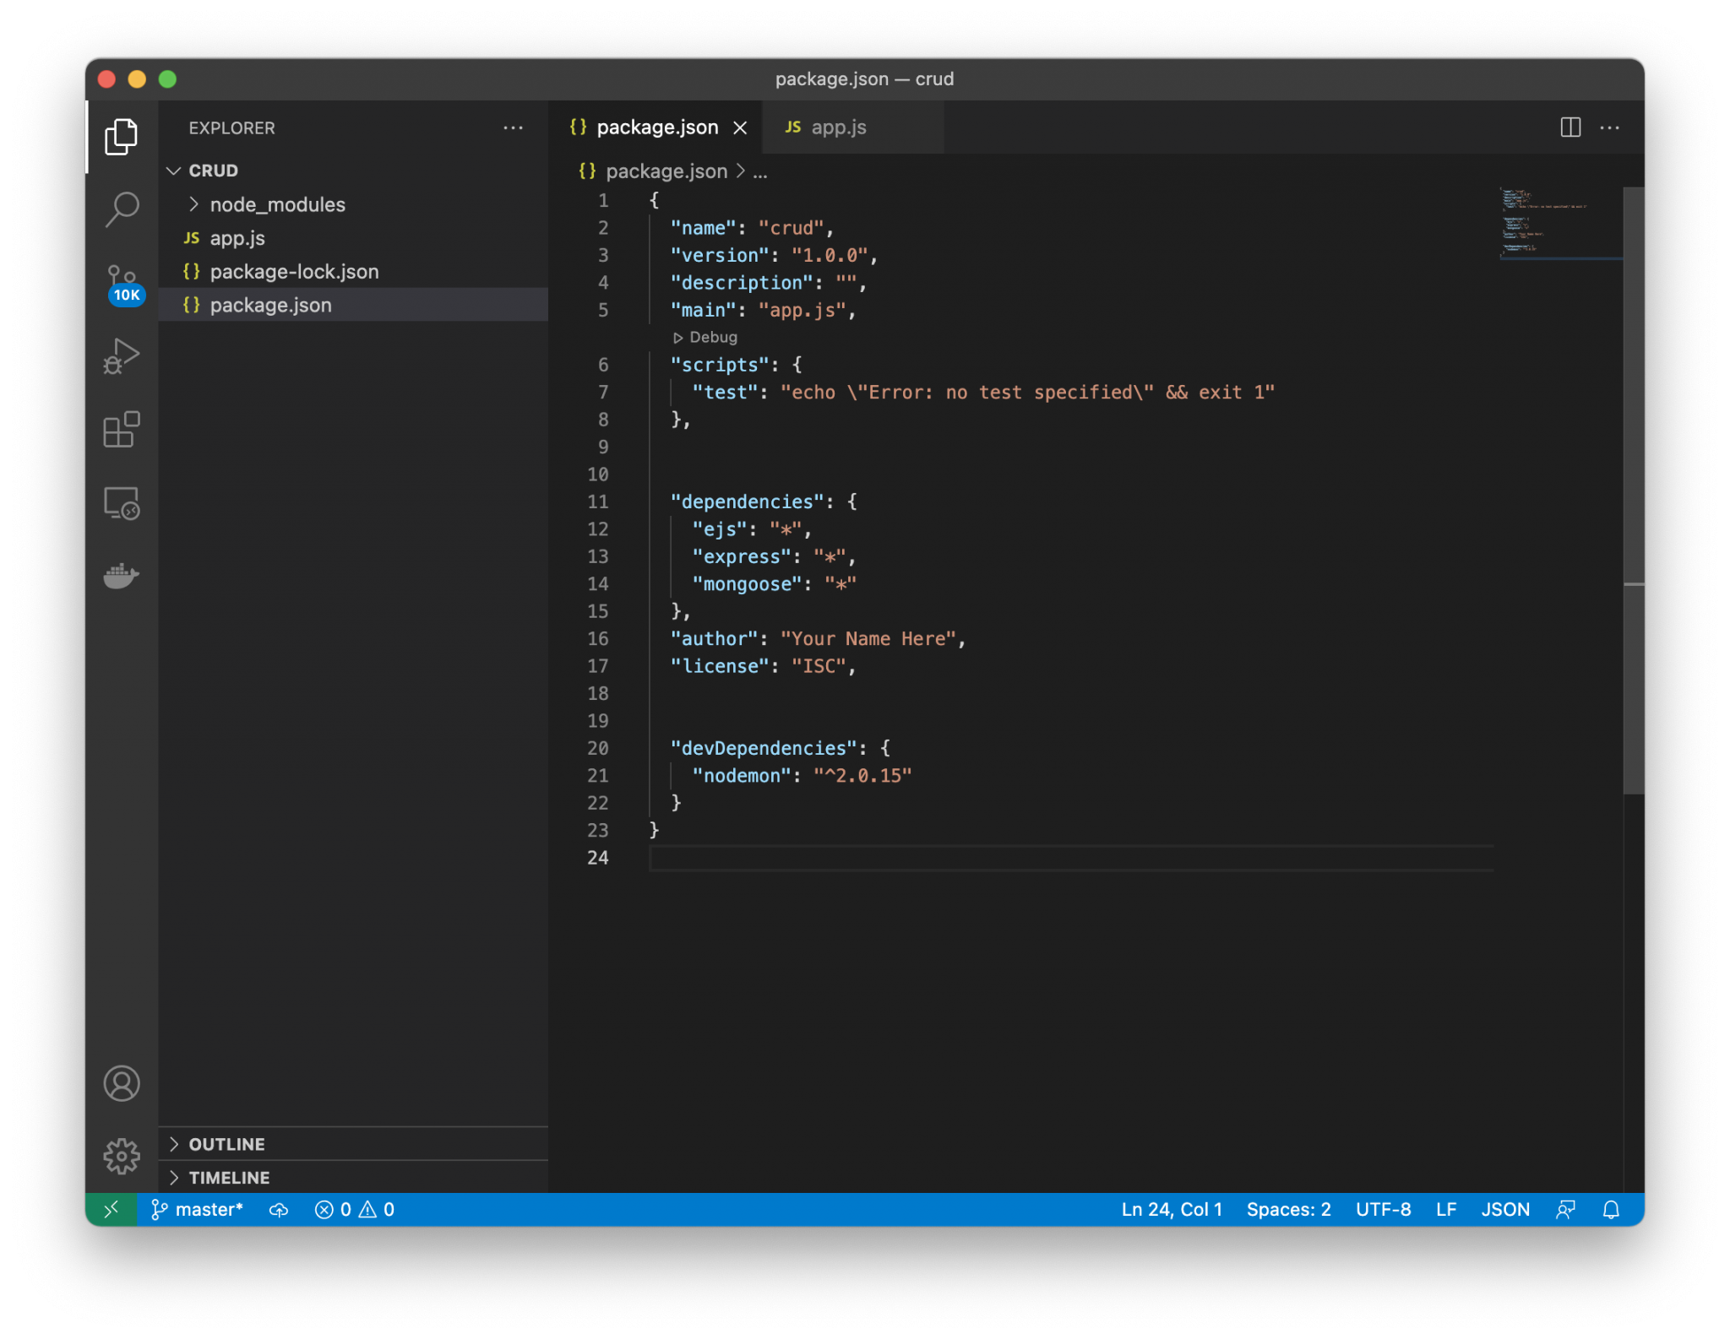The image size is (1730, 1339).
Task: Switch to the app.js tab
Action: [838, 127]
